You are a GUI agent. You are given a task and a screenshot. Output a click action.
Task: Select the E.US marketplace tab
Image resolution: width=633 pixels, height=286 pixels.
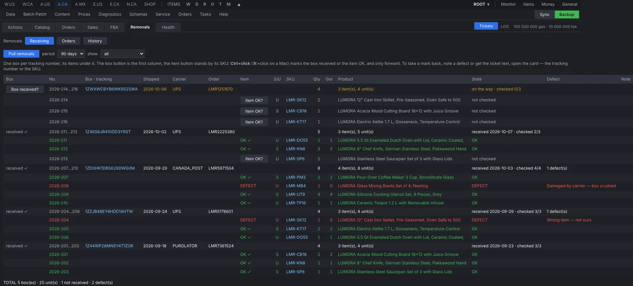[x=98, y=4]
